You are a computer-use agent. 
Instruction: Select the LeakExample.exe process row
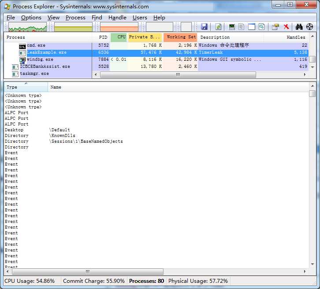click(x=156, y=52)
